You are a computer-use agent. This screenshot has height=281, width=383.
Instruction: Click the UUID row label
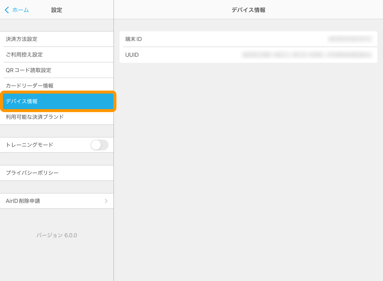[131, 55]
